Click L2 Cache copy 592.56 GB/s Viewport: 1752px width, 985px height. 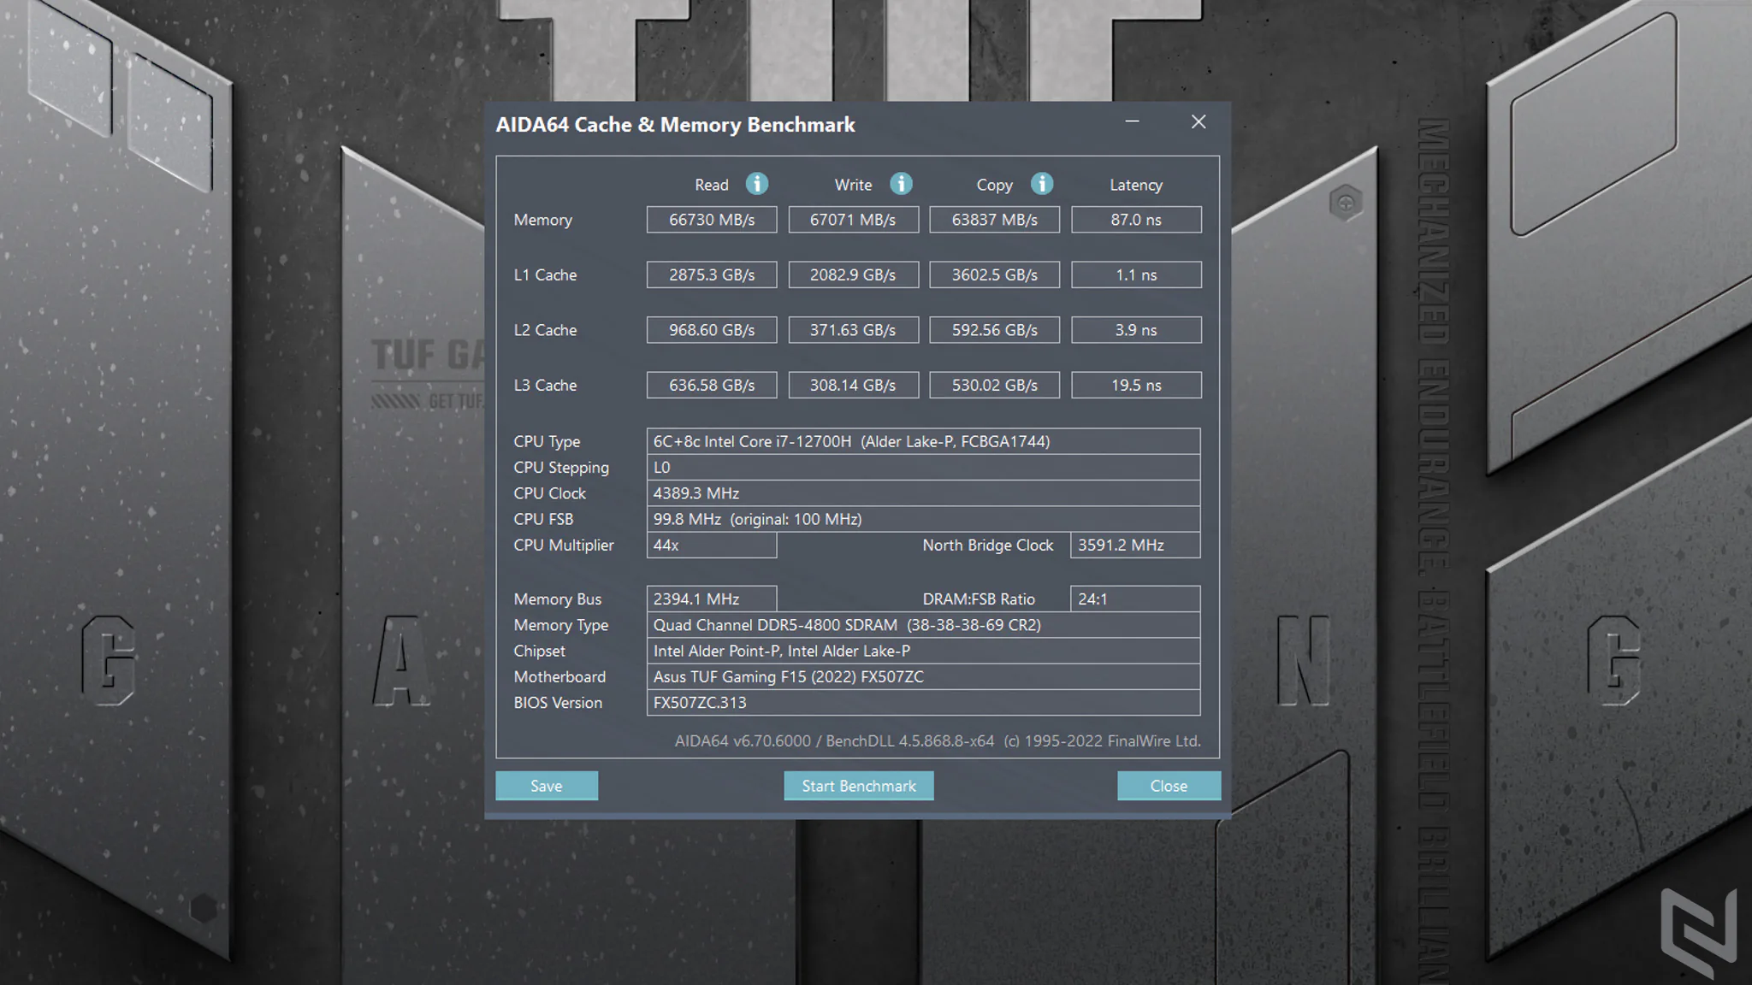tap(995, 330)
